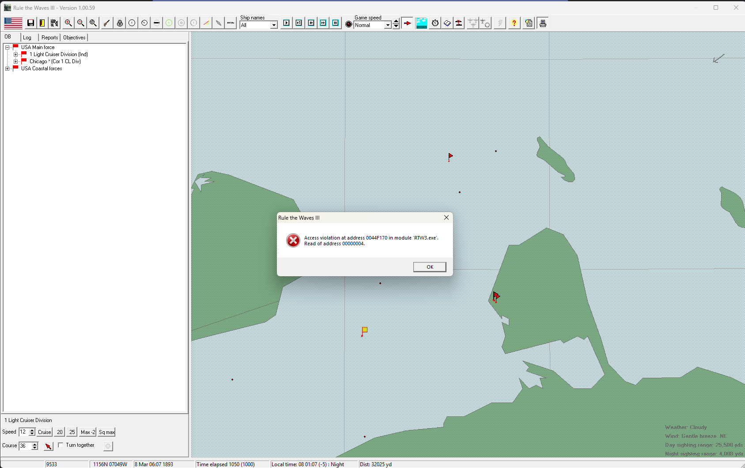Viewport: 745px width, 468px height.
Task: Open the Game speed dropdown
Action: [388, 25]
